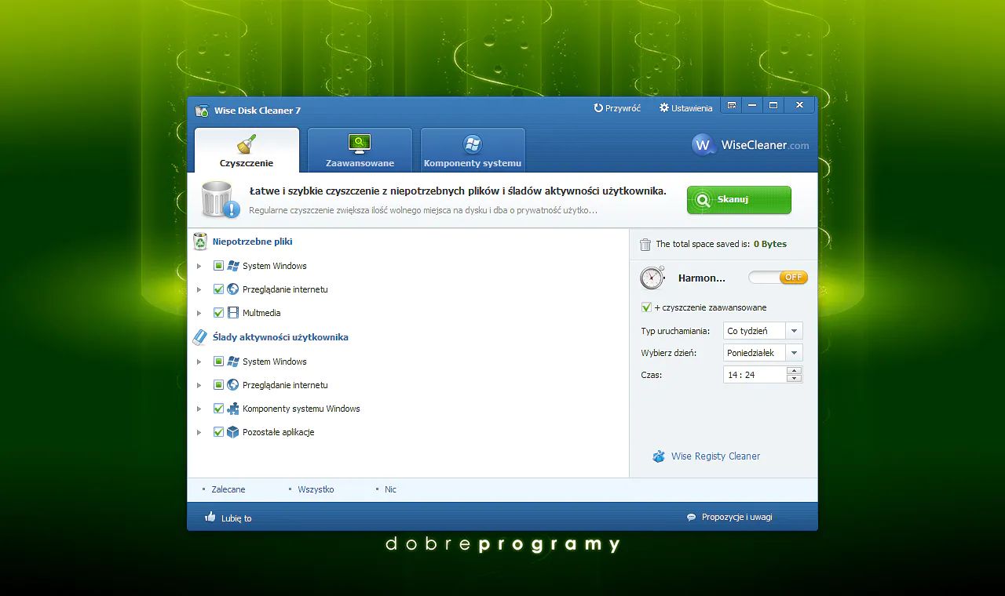Click the Windows flag icon in the second System Windows row
The image size is (1005, 596).
[x=233, y=362]
